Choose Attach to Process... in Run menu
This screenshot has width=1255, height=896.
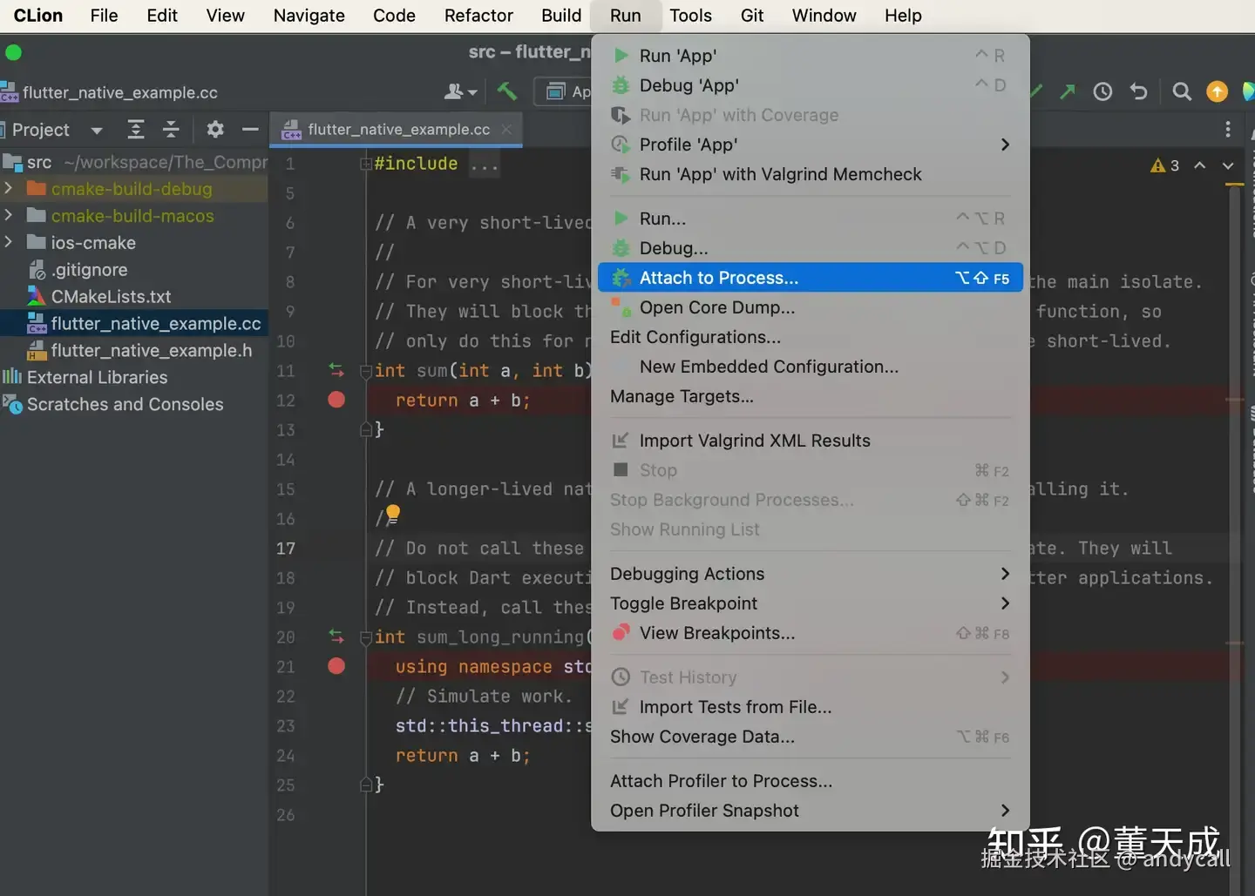click(x=811, y=278)
